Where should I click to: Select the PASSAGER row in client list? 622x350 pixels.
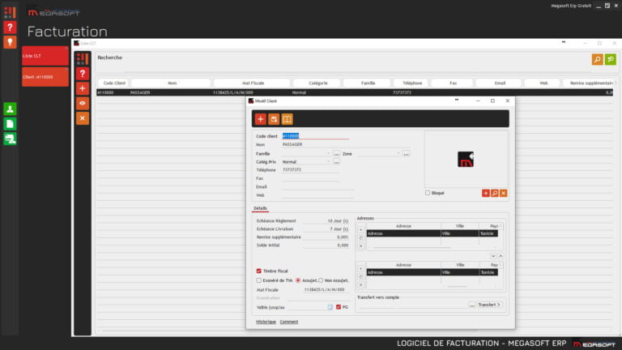(355, 92)
